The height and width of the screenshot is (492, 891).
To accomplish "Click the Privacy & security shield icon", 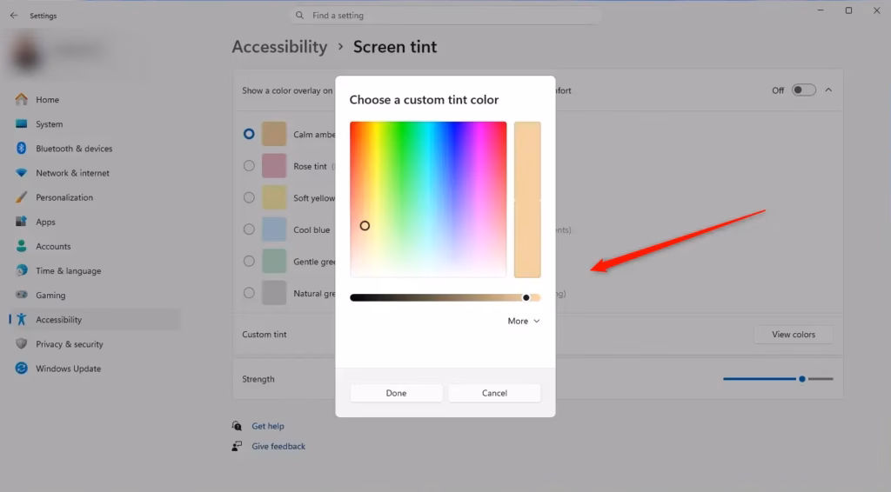I will tap(21, 344).
